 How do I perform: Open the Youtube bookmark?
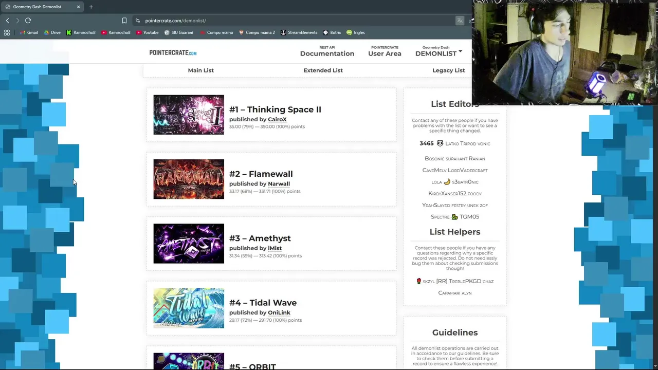pos(147,32)
